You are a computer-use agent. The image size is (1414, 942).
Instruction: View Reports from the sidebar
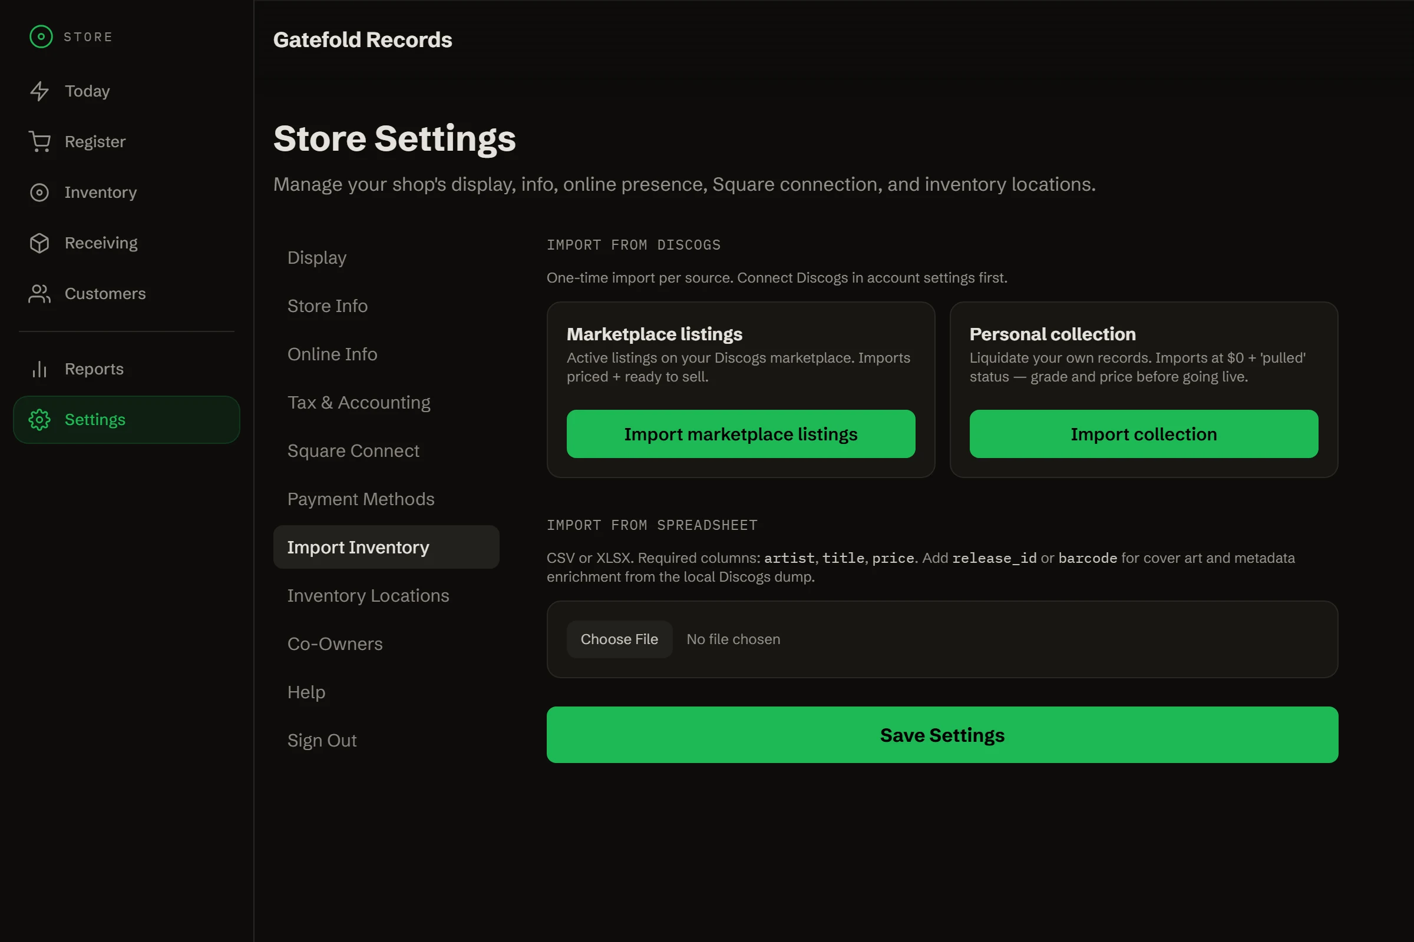pyautogui.click(x=126, y=369)
